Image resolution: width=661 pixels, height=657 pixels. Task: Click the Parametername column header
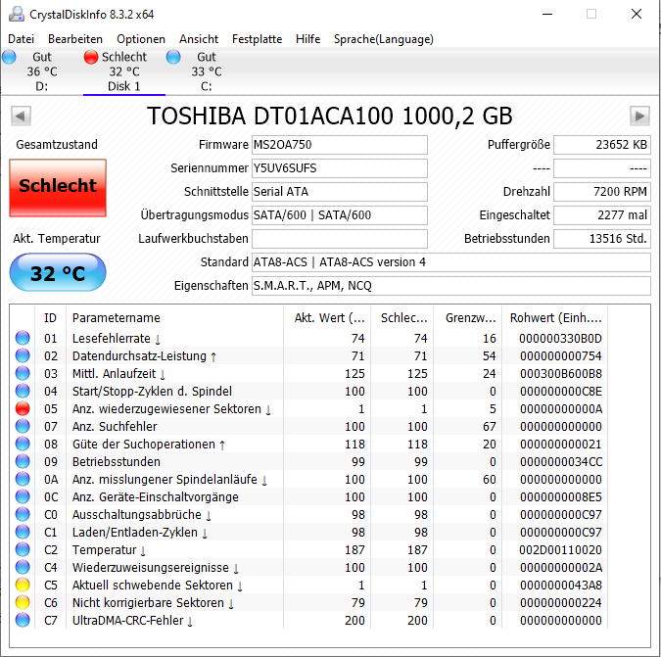point(174,318)
